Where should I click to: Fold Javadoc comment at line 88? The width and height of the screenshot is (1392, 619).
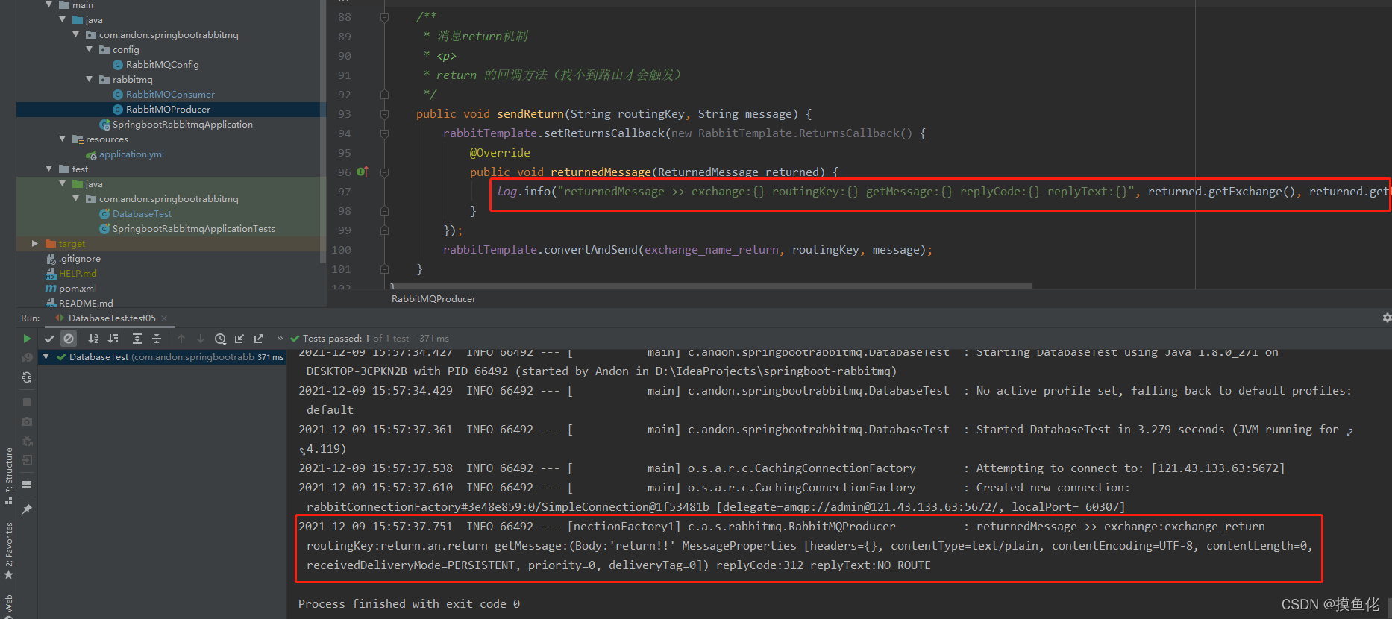click(384, 16)
